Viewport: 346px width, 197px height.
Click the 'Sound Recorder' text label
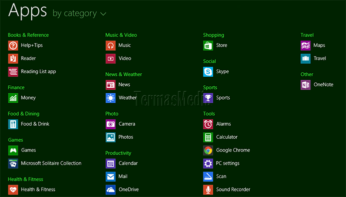coord(233,189)
